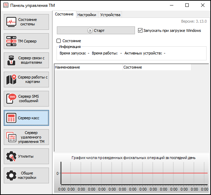Click the Активных устройств label
The height and width of the screenshot is (195, 211).
pos(143,53)
